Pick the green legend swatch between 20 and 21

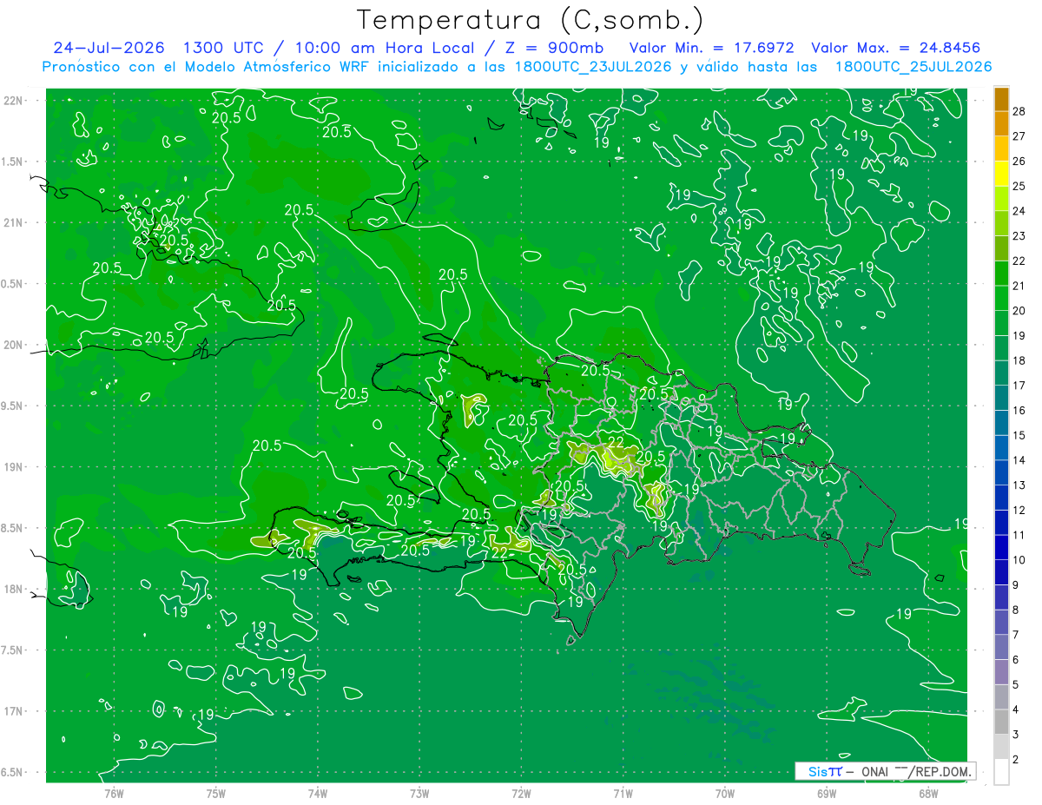[1001, 299]
